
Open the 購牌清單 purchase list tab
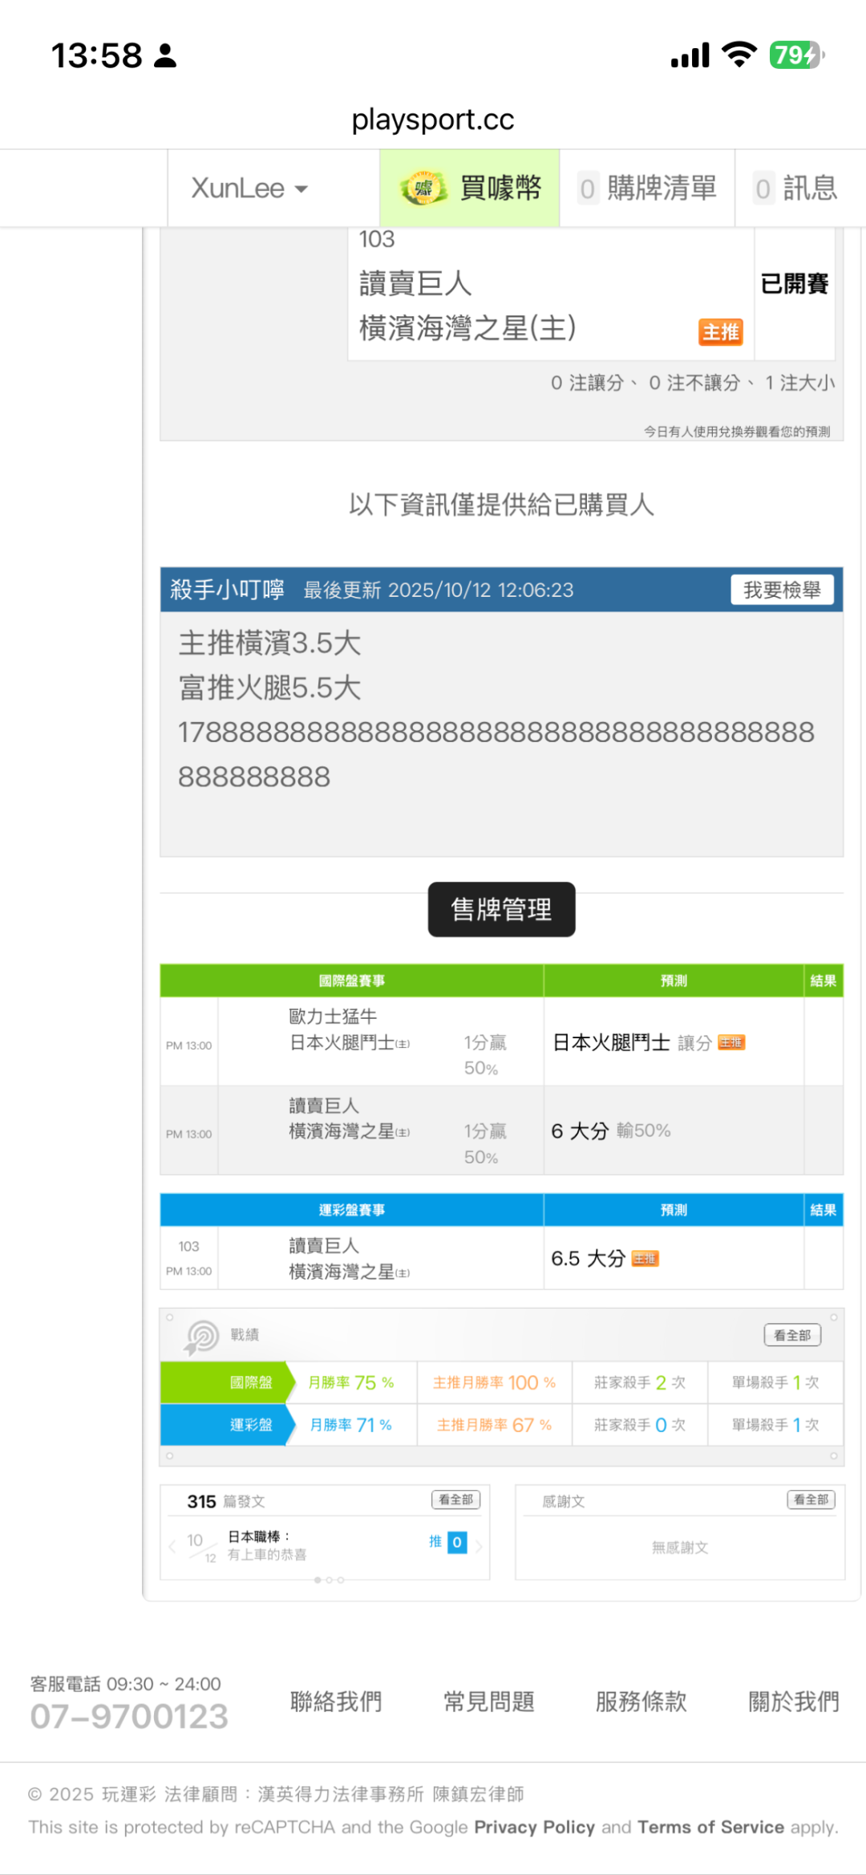point(648,189)
